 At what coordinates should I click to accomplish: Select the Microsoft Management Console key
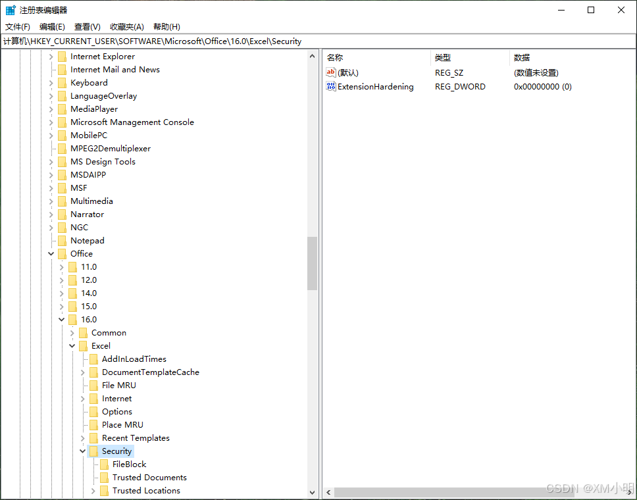point(132,122)
